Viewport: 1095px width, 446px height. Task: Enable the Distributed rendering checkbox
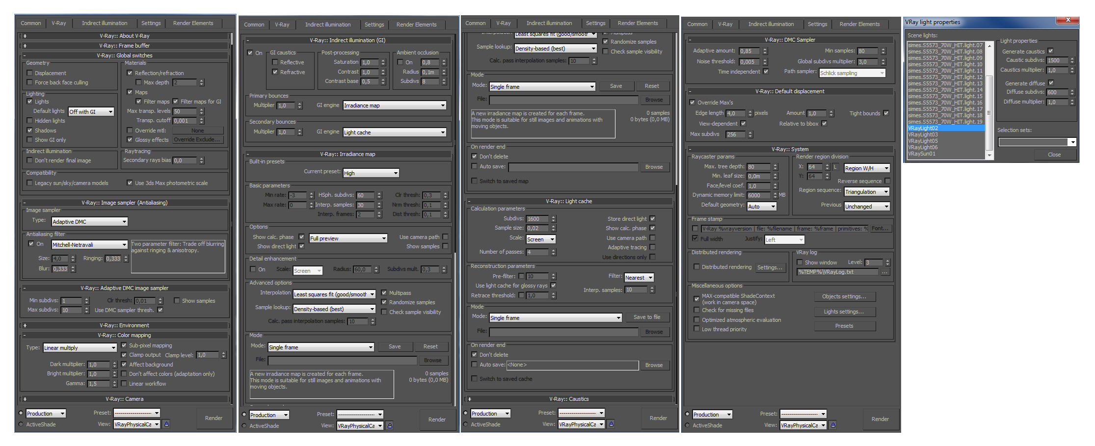[x=696, y=267]
